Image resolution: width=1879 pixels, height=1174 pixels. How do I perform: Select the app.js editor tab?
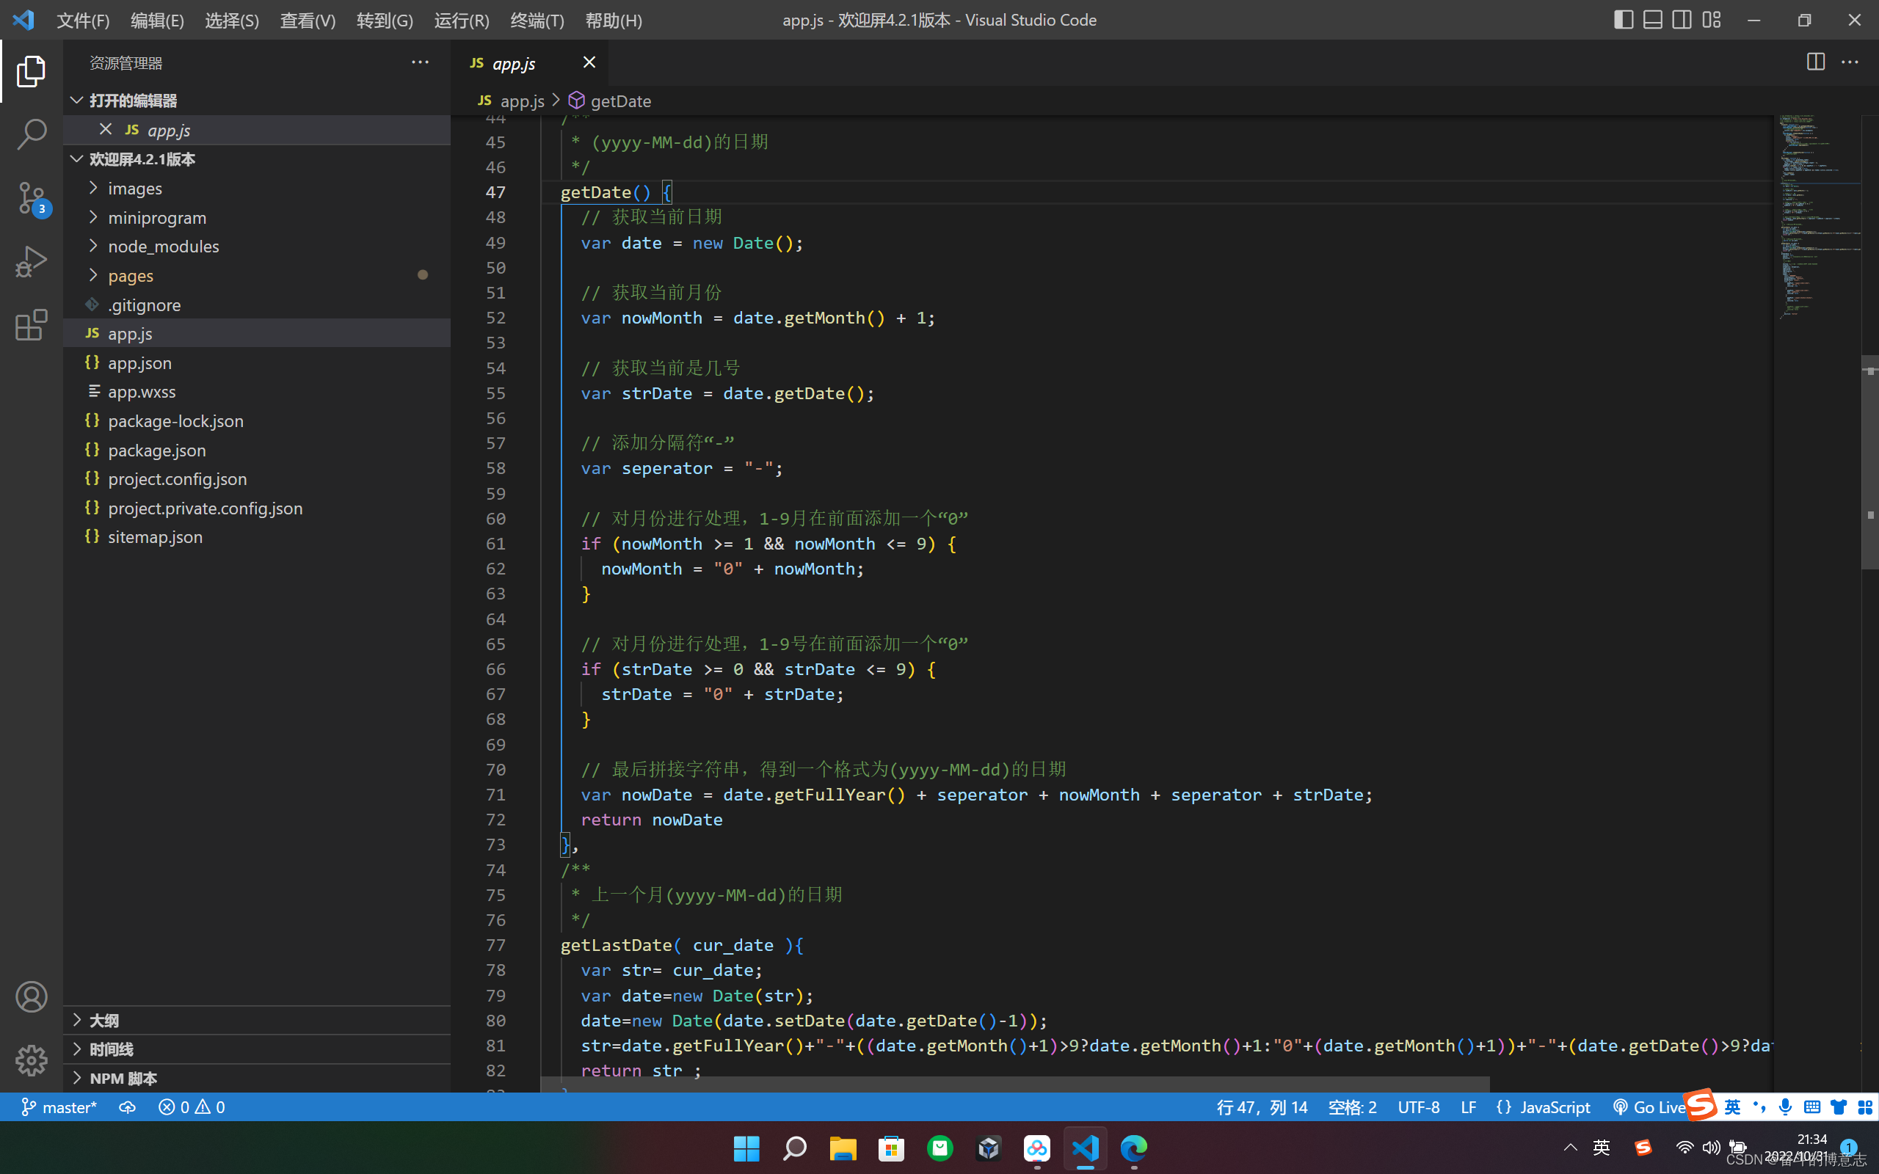point(514,63)
